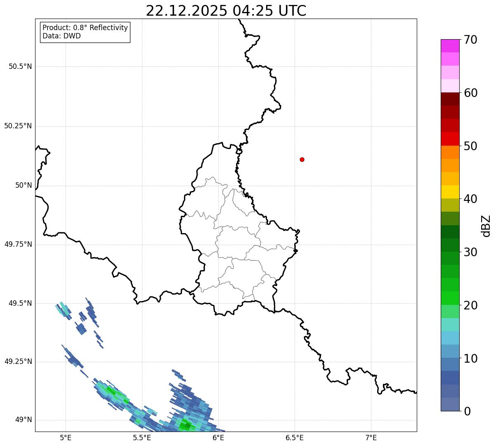Viewport: 496px width, 446px height.
Task: Pick the magenta top colorbar segment
Action: 450,46
